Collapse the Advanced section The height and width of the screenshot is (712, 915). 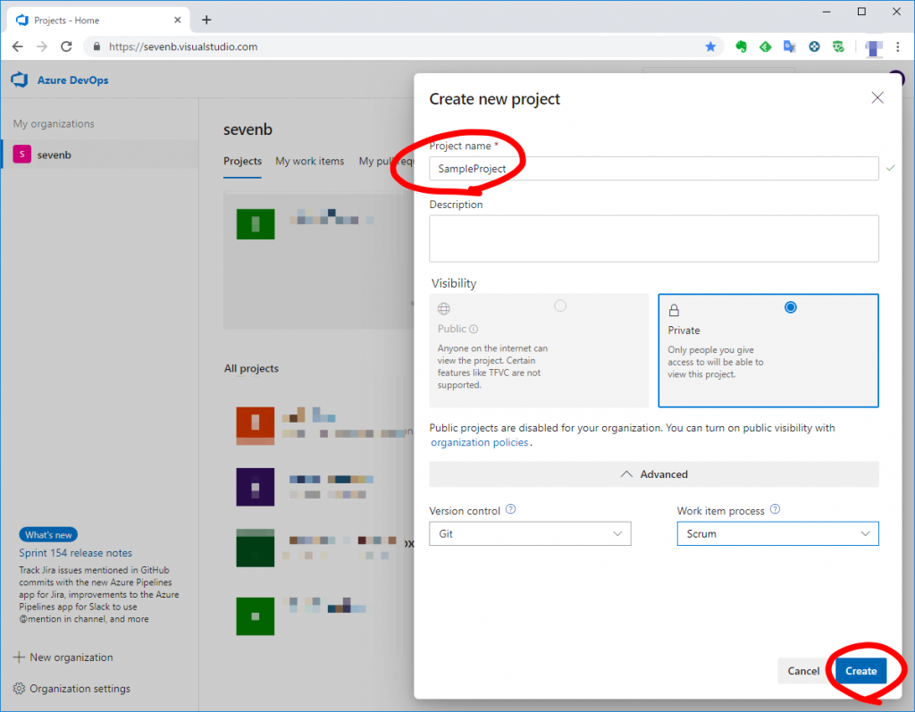(x=653, y=473)
